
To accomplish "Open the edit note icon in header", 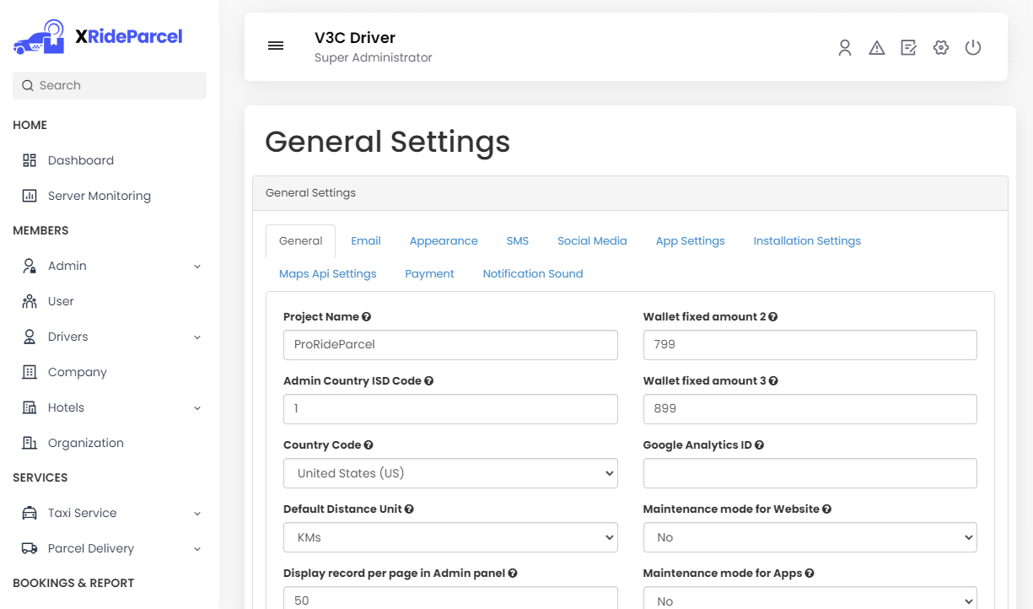I will (908, 48).
